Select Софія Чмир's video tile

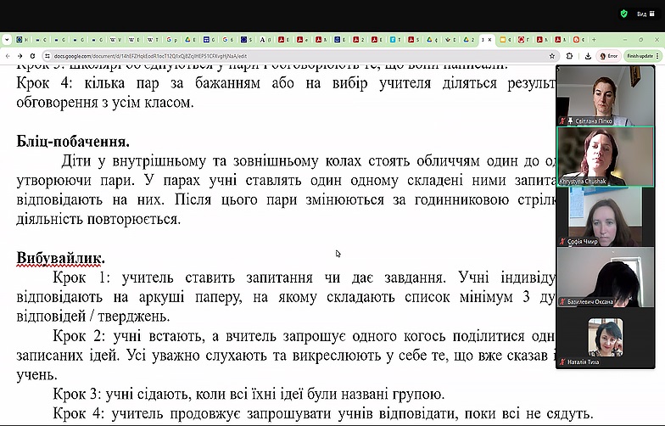coord(604,216)
